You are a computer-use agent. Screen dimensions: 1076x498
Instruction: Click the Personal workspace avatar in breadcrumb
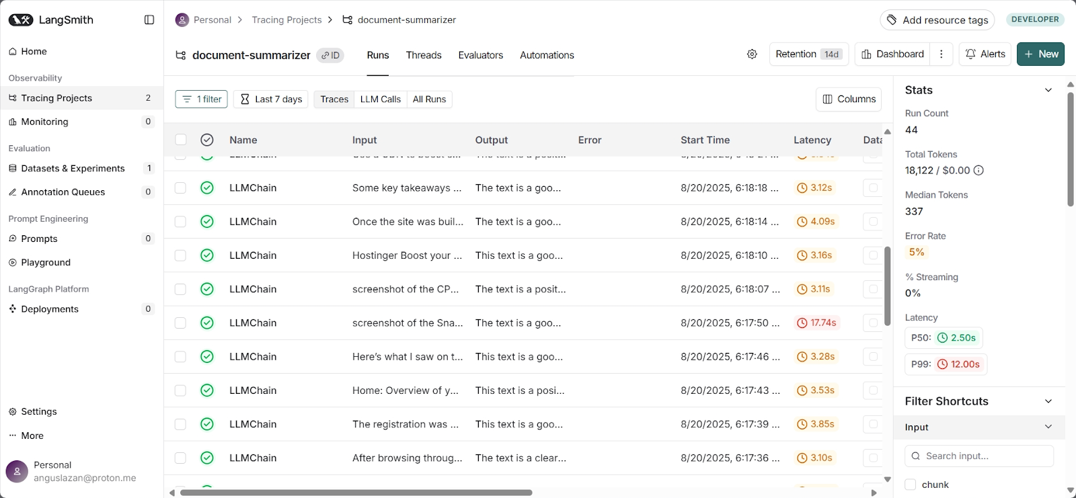(x=182, y=20)
